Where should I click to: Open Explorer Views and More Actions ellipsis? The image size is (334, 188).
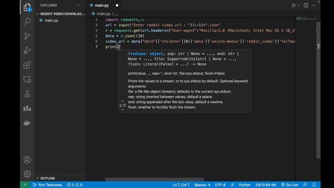pos(79,5)
